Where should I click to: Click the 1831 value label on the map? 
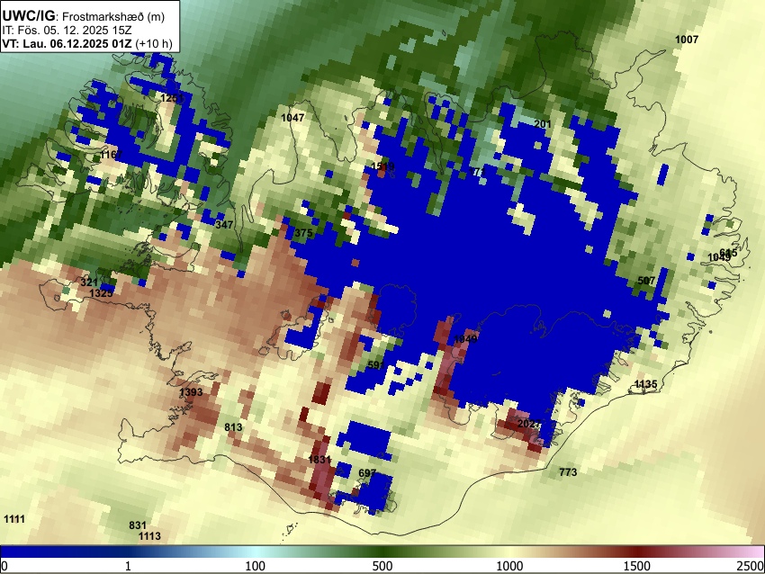click(x=319, y=460)
